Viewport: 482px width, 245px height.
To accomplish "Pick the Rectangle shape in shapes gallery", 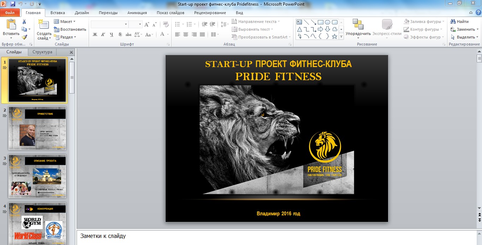I will click(321, 22).
